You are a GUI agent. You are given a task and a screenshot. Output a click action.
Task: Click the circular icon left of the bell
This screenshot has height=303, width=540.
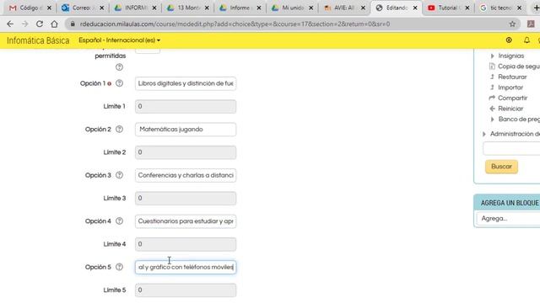tap(509, 40)
